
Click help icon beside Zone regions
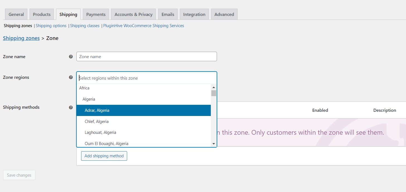click(x=71, y=77)
